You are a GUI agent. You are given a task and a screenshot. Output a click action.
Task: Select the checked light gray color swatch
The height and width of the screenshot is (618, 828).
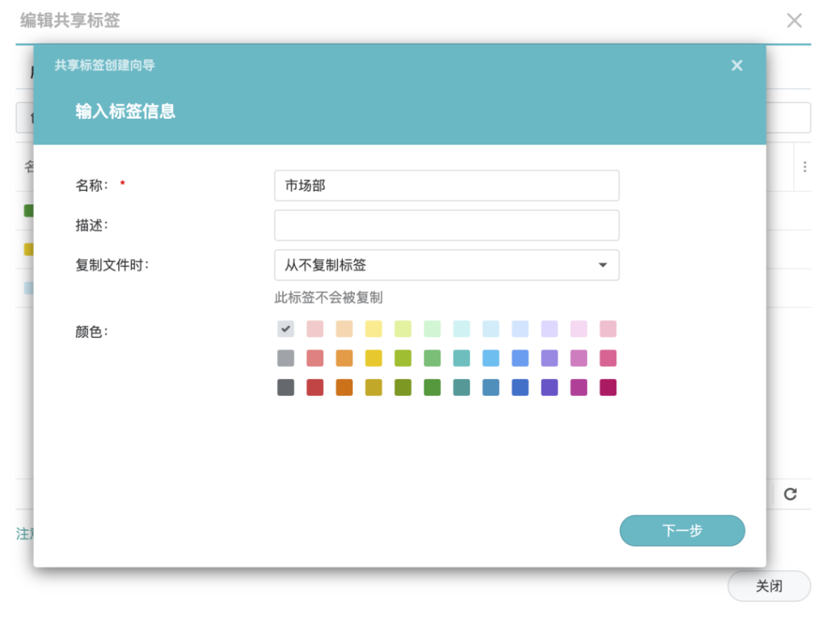click(x=285, y=329)
